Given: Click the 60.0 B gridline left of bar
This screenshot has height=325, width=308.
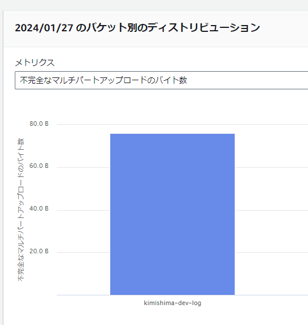Looking at the screenshot, I should (x=83, y=167).
